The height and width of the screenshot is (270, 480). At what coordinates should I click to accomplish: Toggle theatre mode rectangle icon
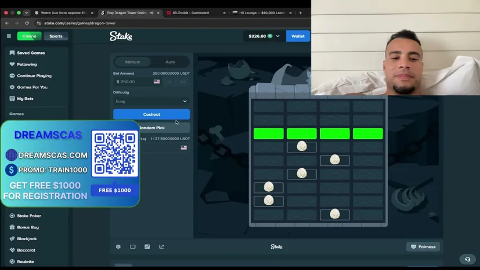point(133,247)
